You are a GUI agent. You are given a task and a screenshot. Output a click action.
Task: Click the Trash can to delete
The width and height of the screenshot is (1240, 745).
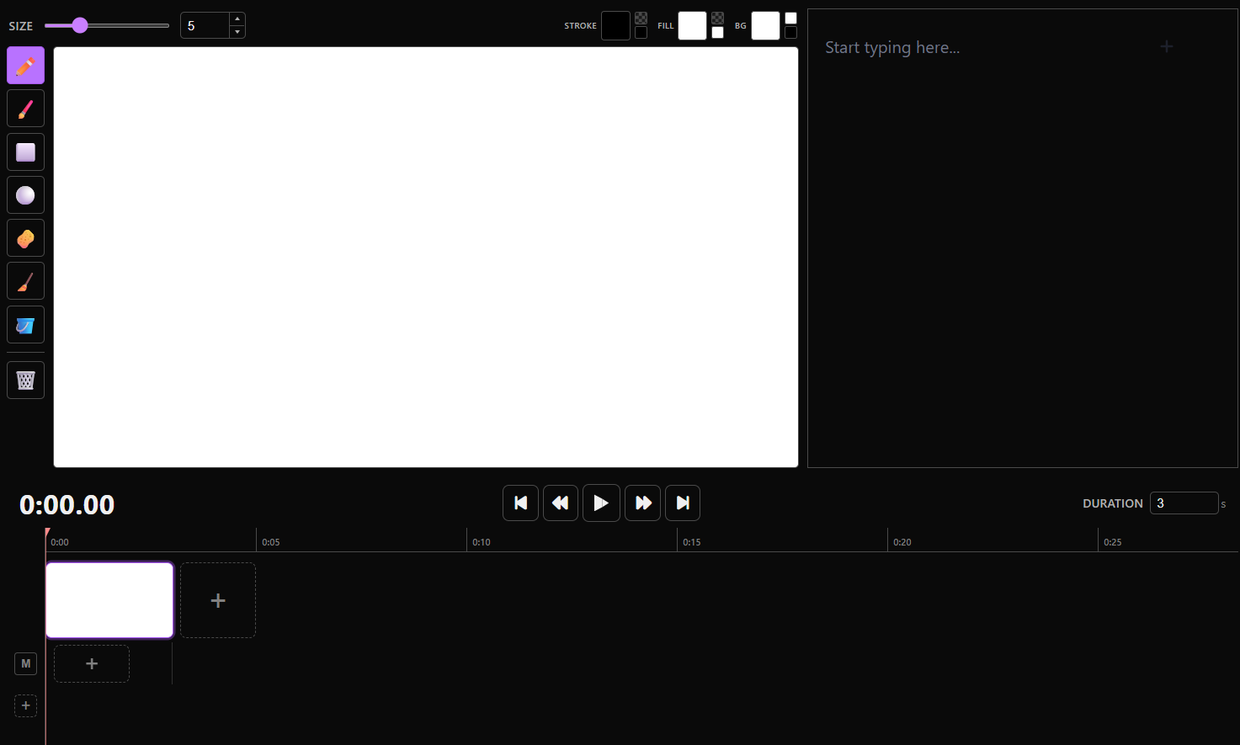(x=25, y=380)
